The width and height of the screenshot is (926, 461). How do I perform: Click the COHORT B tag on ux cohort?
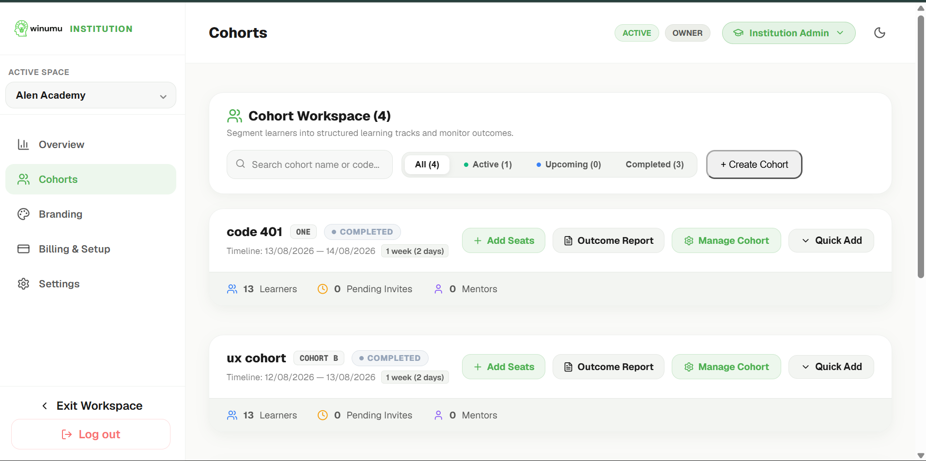tap(319, 358)
